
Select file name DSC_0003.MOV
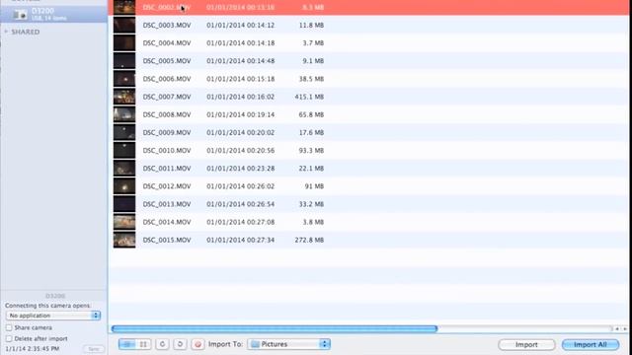(x=167, y=25)
